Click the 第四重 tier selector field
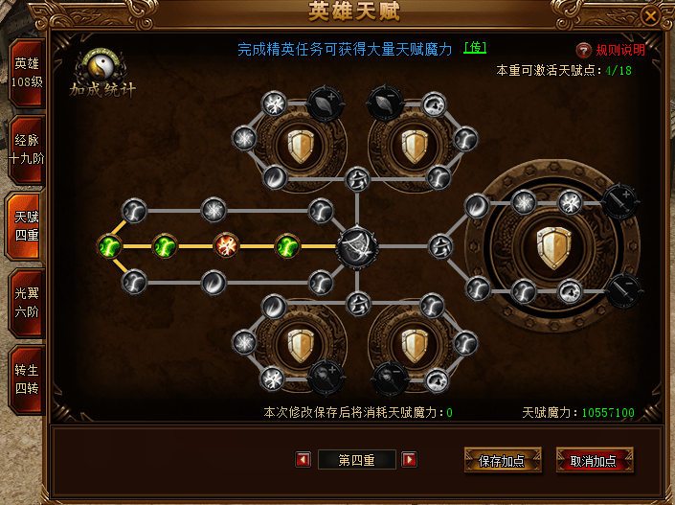 (356, 460)
